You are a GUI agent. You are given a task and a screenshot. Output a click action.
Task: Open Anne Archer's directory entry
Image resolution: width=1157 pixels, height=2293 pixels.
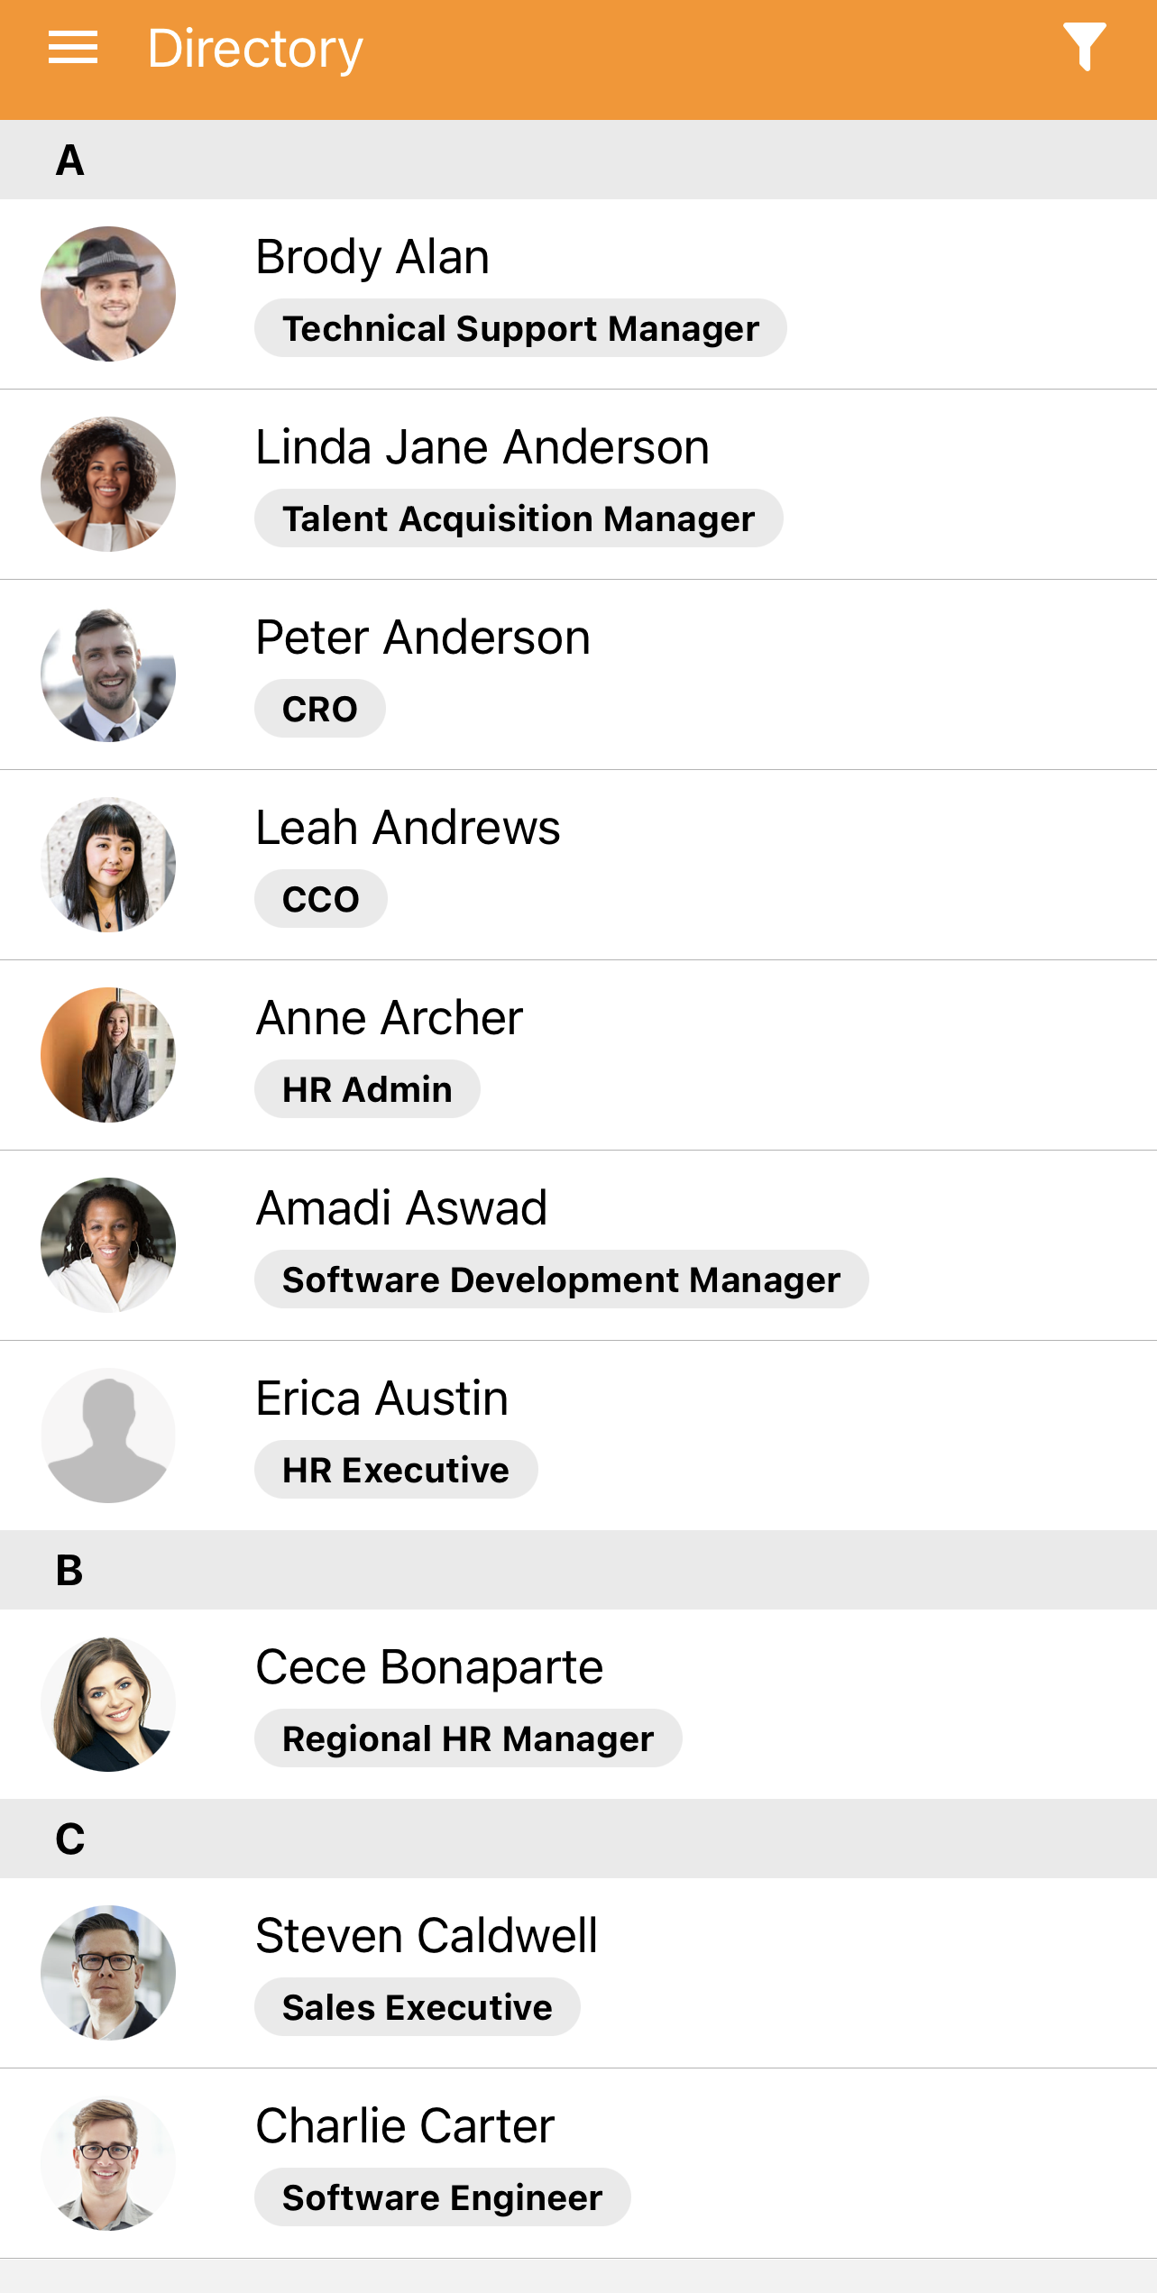pyautogui.click(x=390, y=1018)
